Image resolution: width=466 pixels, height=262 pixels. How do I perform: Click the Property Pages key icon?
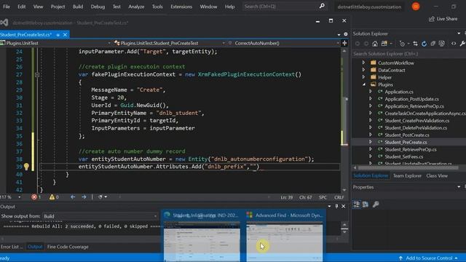tap(376, 205)
